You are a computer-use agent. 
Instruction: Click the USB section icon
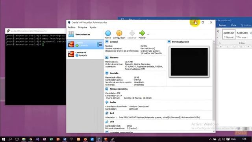pyautogui.click(x=107, y=122)
